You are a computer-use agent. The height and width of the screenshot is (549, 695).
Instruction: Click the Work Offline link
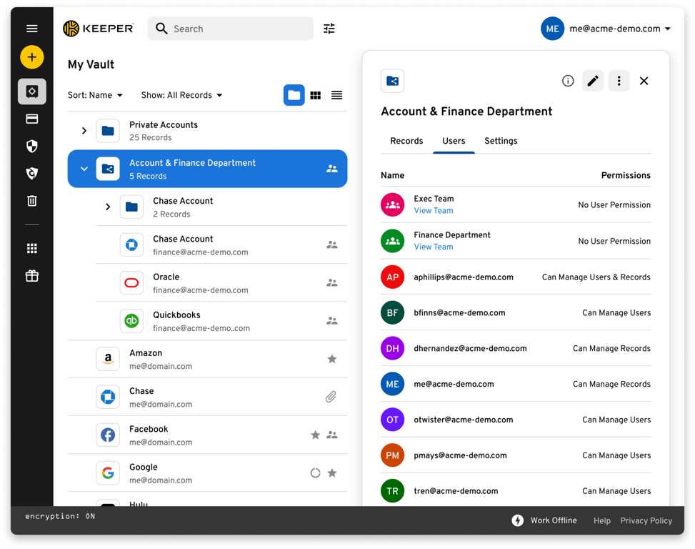(554, 520)
